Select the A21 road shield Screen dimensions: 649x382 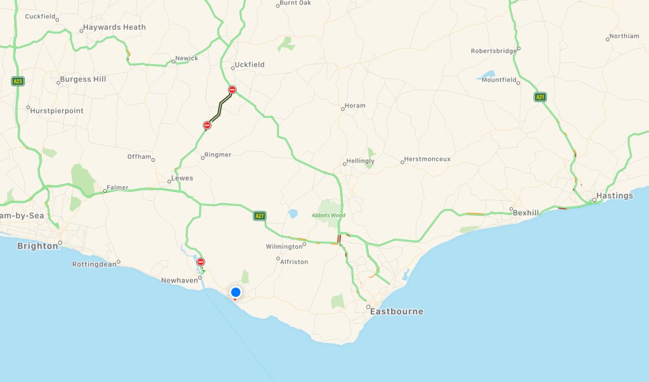540,98
